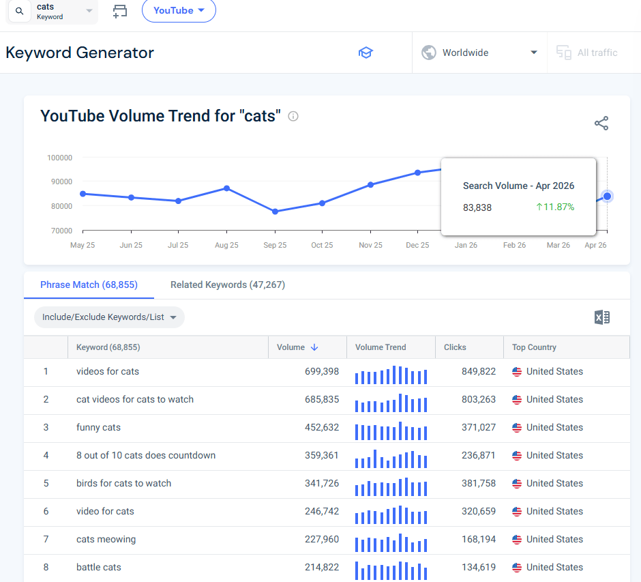Click the search magnifier icon
The width and height of the screenshot is (641, 582).
[19, 11]
